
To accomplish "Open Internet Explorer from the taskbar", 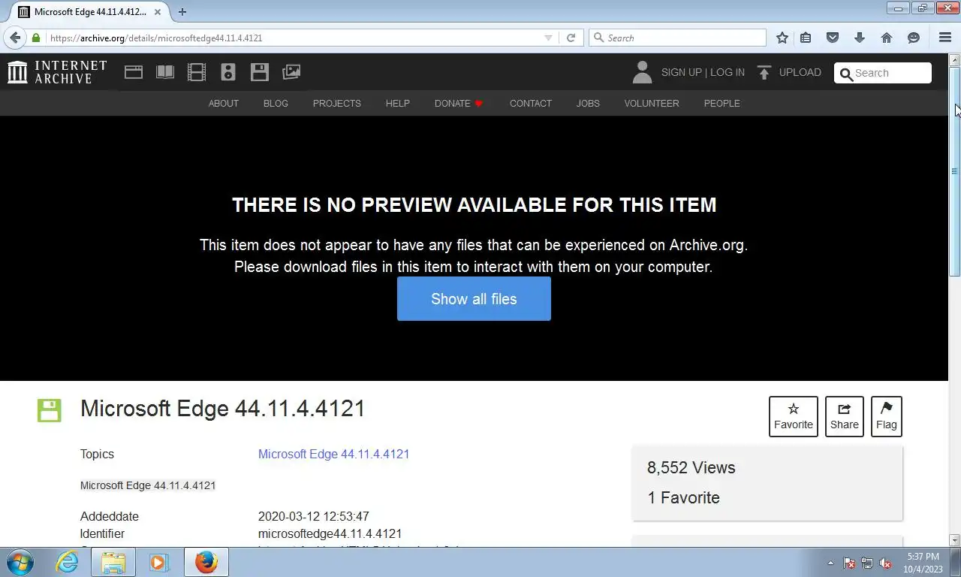I will click(67, 562).
